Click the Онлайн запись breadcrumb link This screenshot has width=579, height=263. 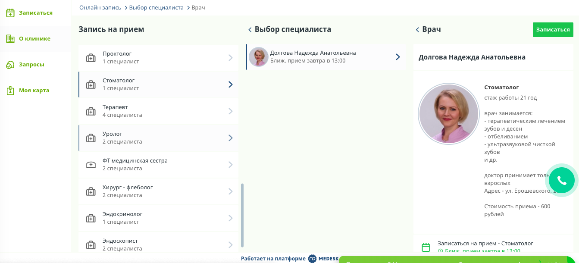click(x=100, y=8)
